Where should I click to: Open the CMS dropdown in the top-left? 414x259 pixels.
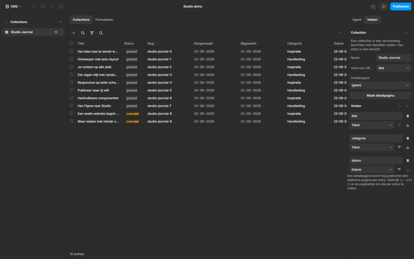pyautogui.click(x=14, y=6)
